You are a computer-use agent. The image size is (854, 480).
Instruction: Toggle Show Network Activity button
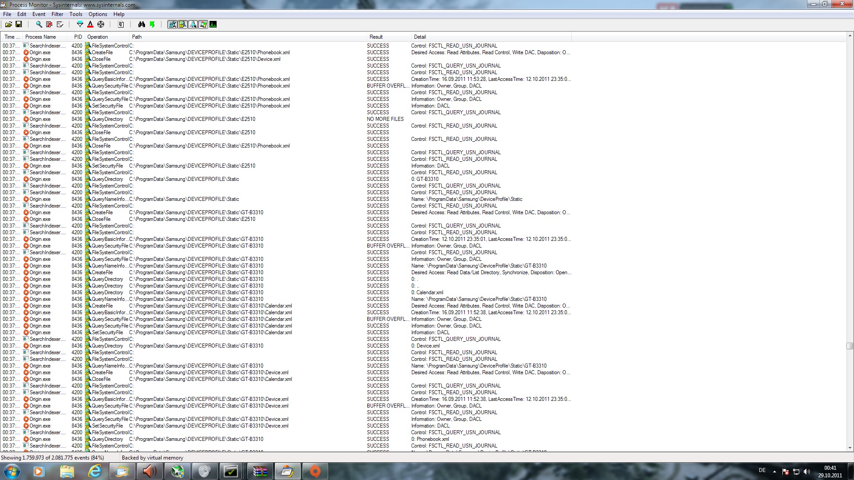pos(193,24)
